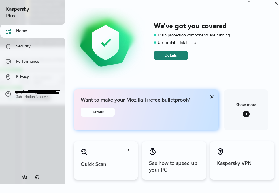Open the Privacy section

click(x=22, y=76)
